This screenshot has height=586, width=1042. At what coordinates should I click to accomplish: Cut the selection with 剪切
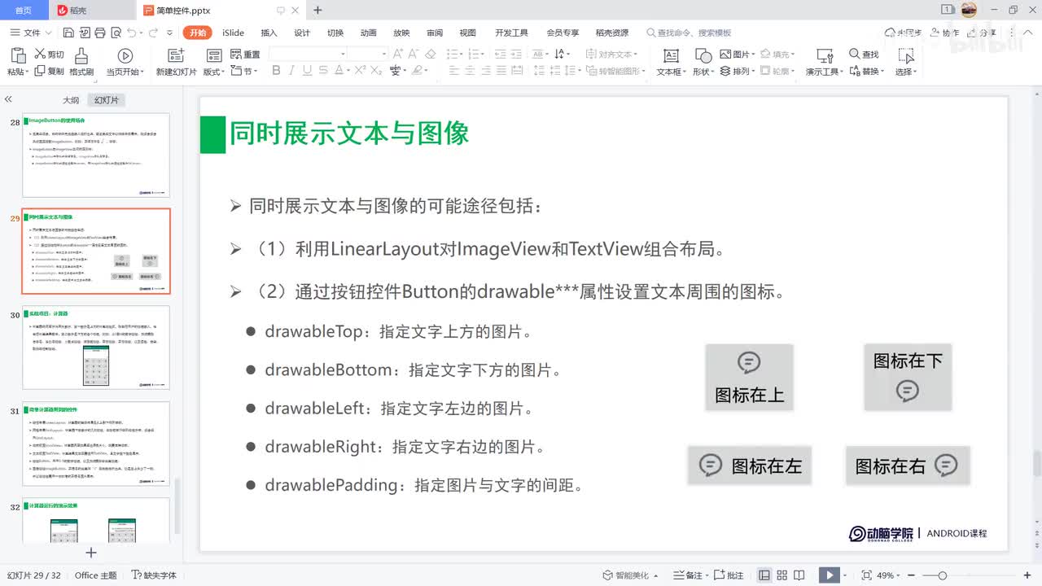coord(49,55)
